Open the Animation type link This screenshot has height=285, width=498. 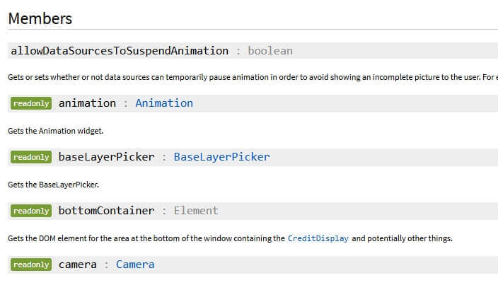[x=164, y=103]
